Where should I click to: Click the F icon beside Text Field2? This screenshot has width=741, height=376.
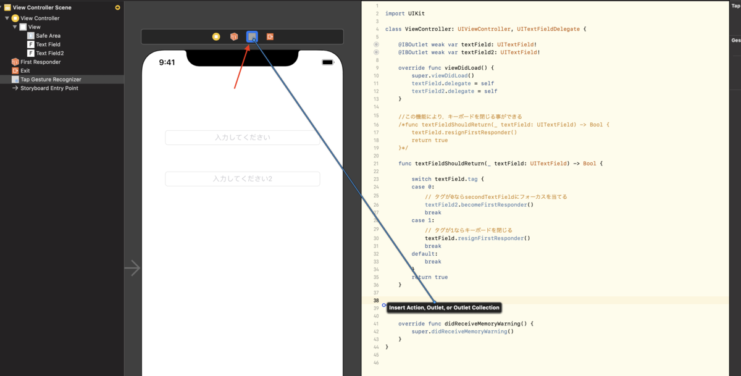coord(31,53)
